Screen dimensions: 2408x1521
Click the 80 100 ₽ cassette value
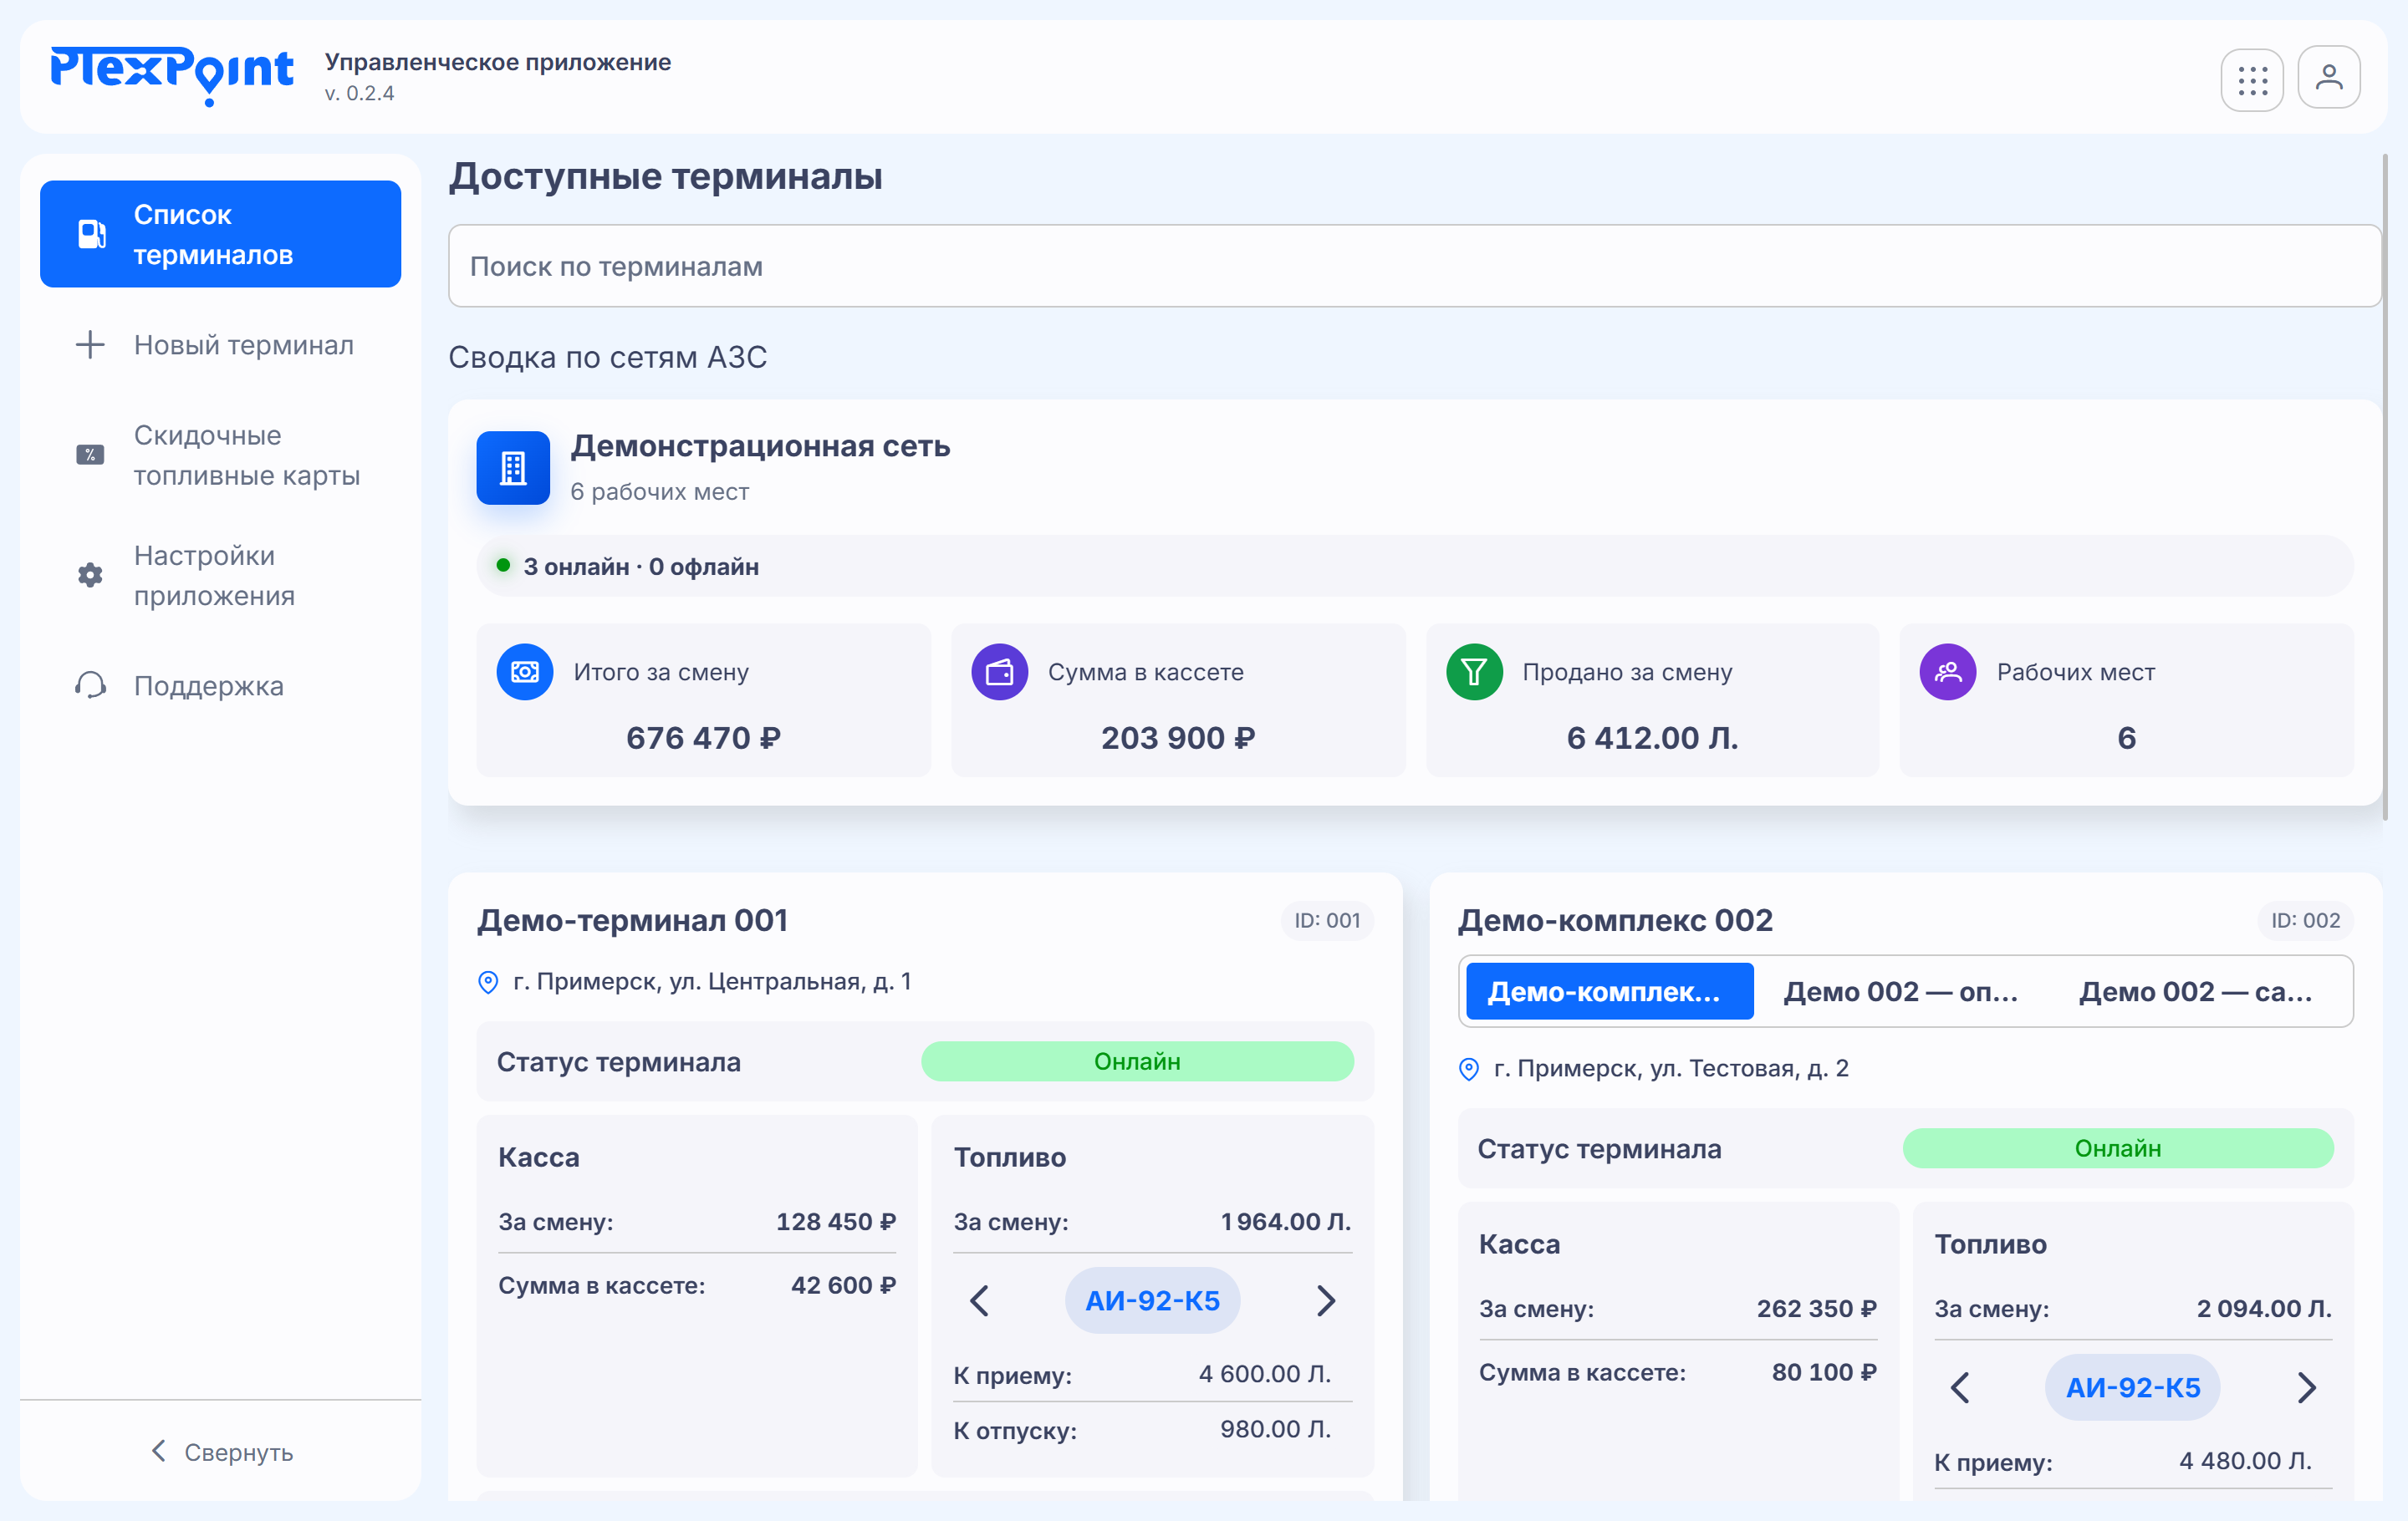click(x=1824, y=1372)
